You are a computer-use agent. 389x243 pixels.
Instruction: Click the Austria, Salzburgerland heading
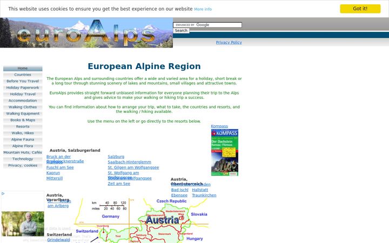[75, 151]
